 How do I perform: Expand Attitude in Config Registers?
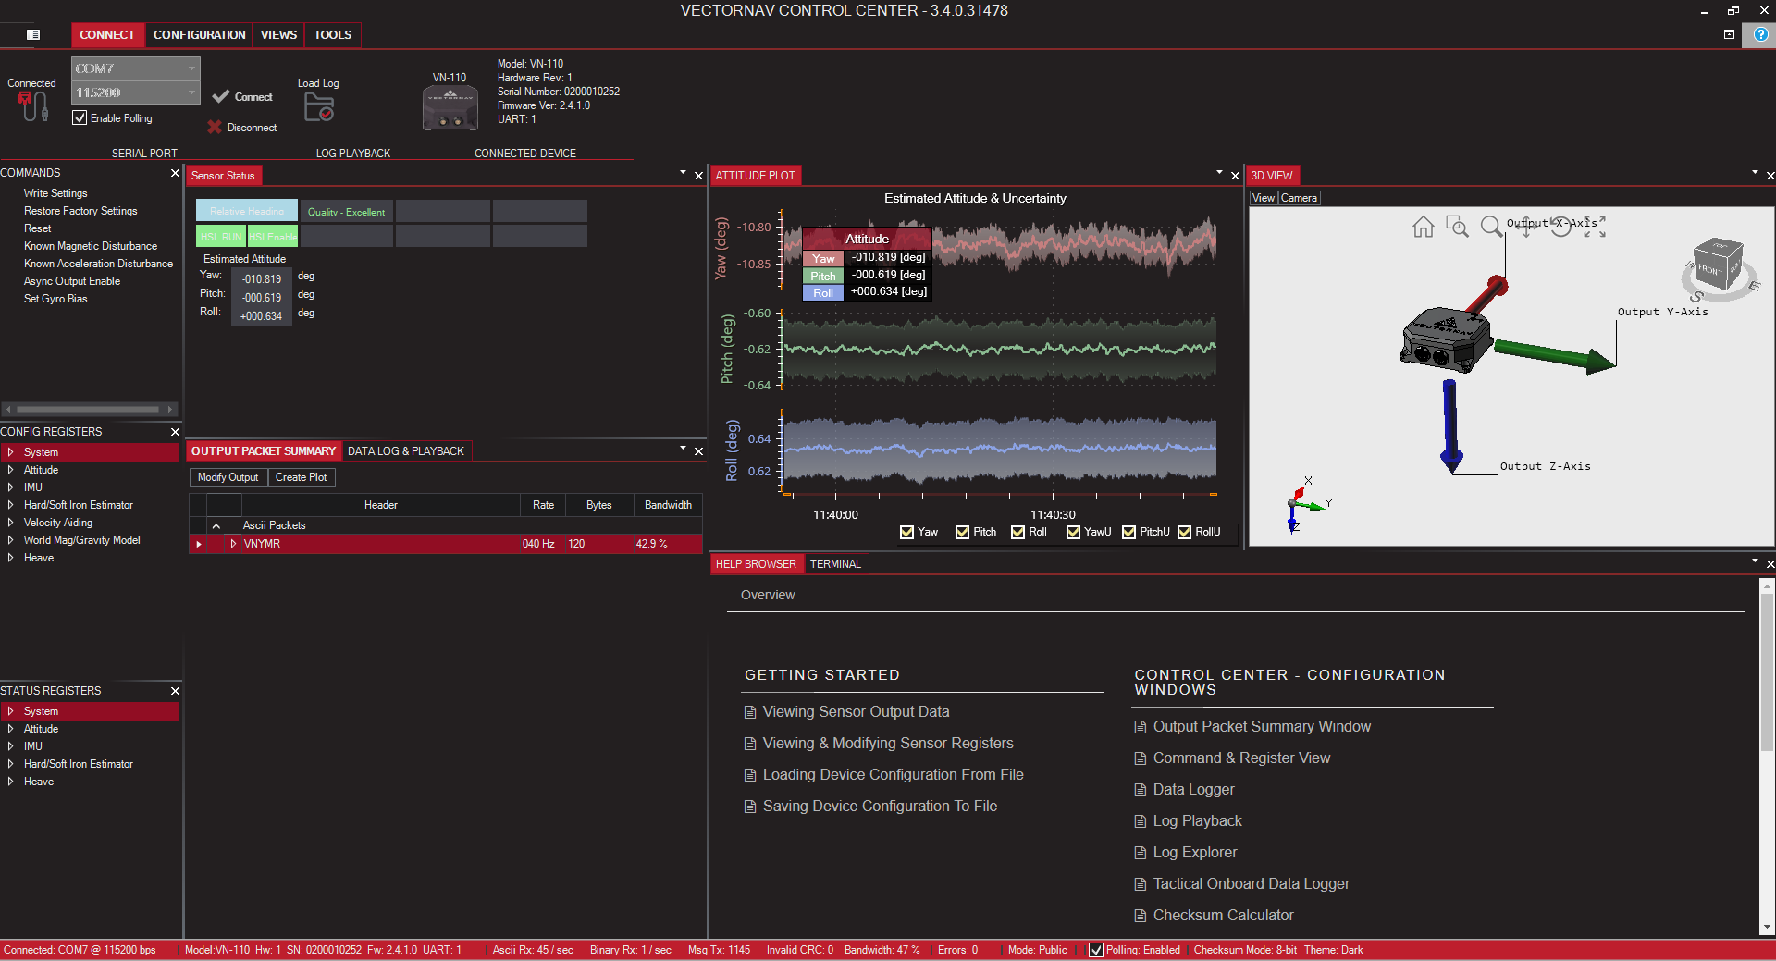click(x=10, y=470)
